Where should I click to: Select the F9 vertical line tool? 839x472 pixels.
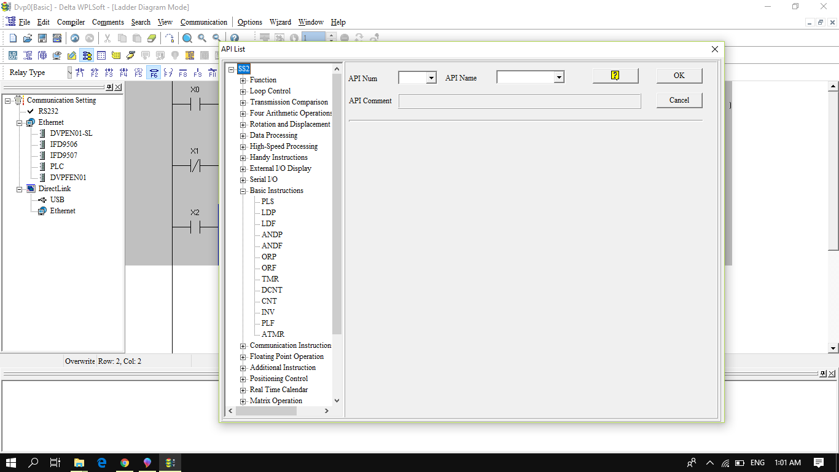tap(197, 73)
